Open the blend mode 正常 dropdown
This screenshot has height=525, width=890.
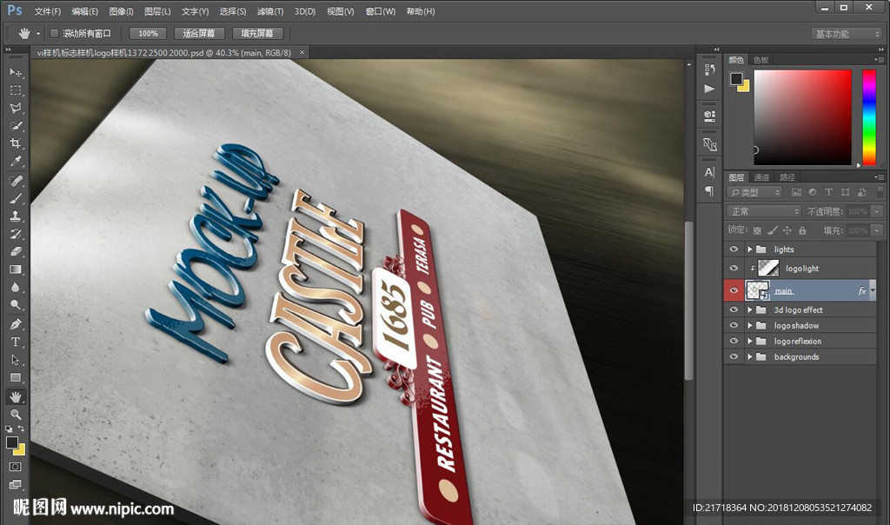[x=764, y=211]
